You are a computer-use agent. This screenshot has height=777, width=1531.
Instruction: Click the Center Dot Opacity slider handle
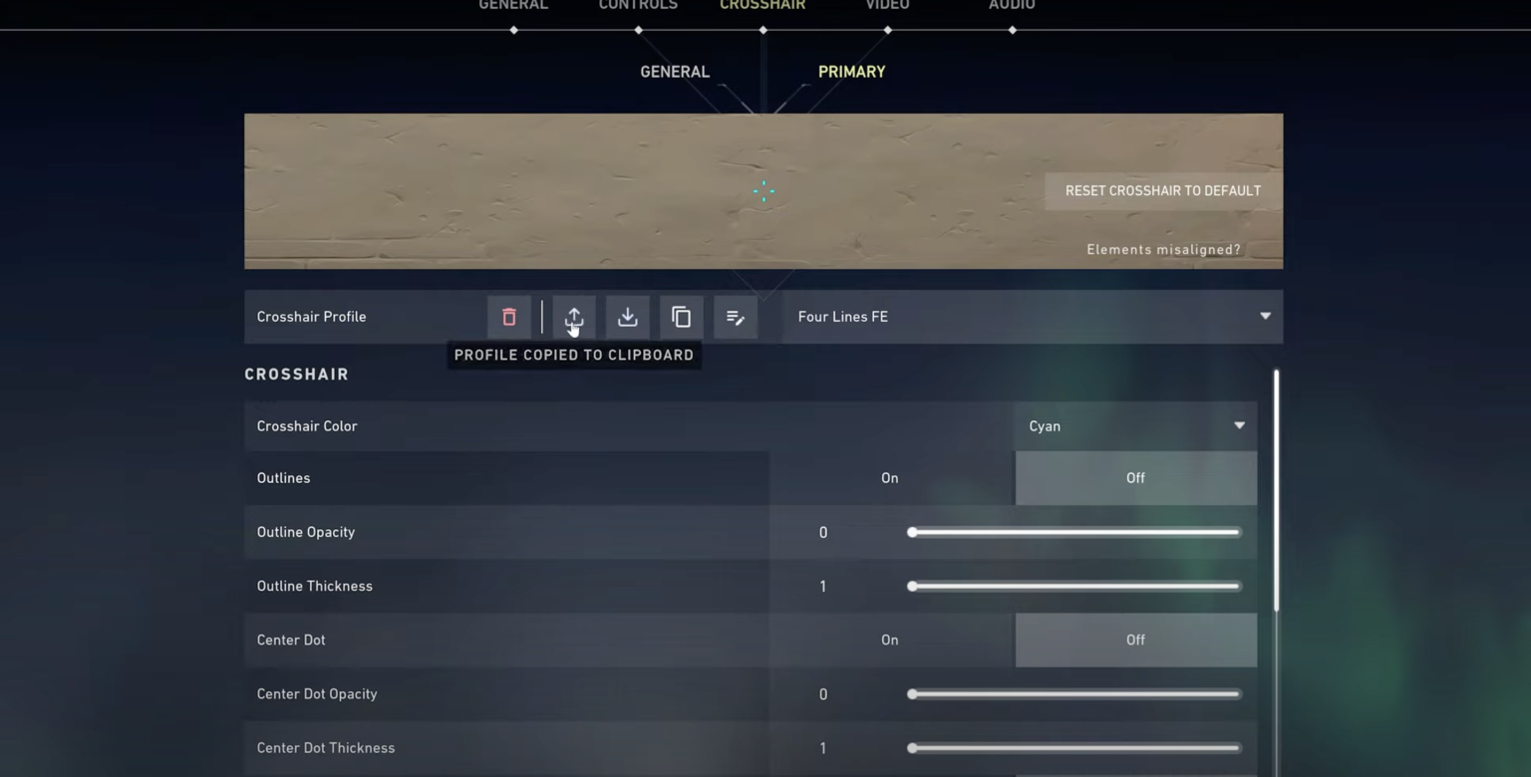coord(910,693)
